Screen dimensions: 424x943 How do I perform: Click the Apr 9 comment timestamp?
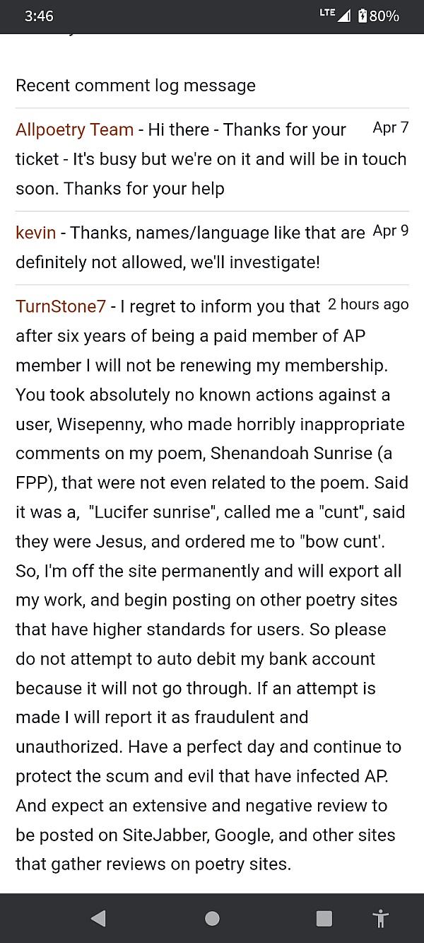pyautogui.click(x=390, y=231)
